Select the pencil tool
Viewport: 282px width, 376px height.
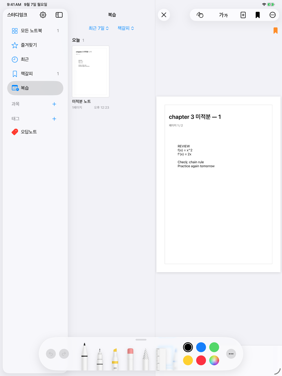tap(146, 359)
